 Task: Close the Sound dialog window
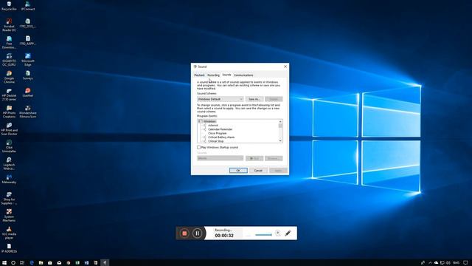point(285,66)
